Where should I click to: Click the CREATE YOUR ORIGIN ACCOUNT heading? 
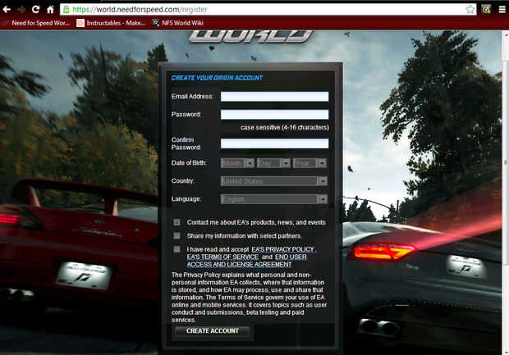click(217, 78)
